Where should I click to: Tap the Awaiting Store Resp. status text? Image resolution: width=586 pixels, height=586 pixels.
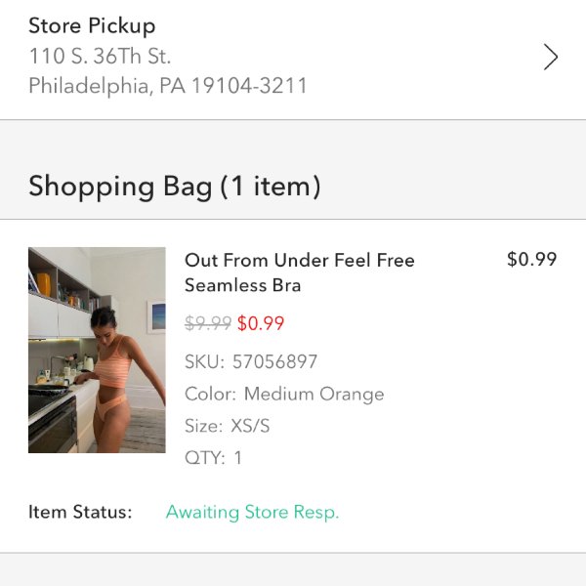coord(252,512)
